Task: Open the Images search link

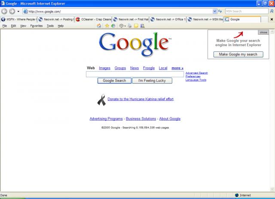Action: pyautogui.click(x=104, y=68)
